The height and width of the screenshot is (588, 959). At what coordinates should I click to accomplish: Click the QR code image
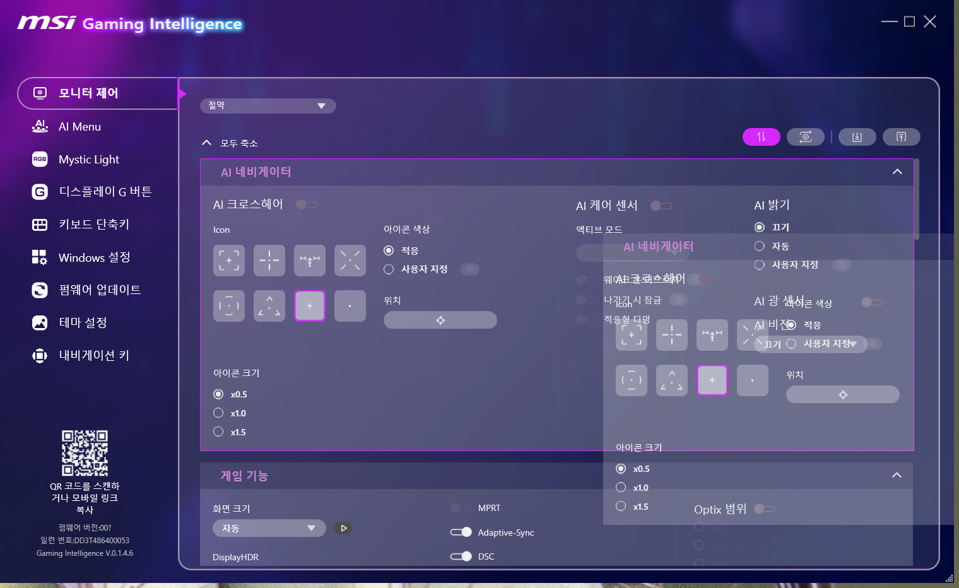pos(85,452)
